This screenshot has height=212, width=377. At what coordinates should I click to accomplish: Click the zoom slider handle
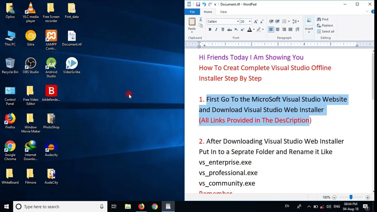point(351,197)
